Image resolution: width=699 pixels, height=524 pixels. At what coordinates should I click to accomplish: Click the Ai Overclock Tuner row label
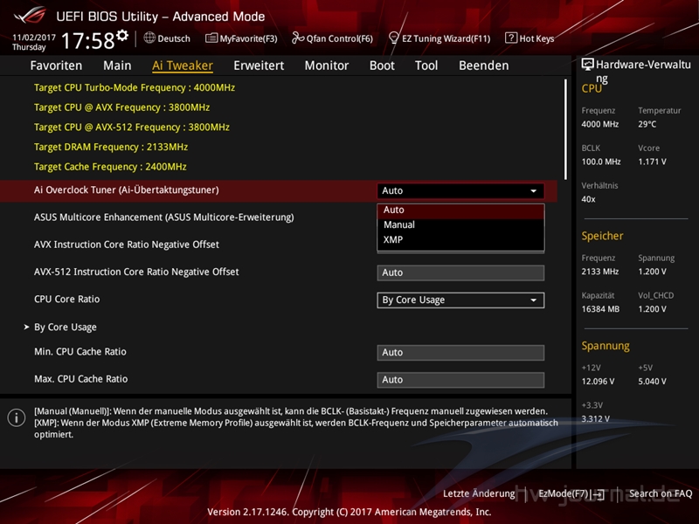pos(127,190)
